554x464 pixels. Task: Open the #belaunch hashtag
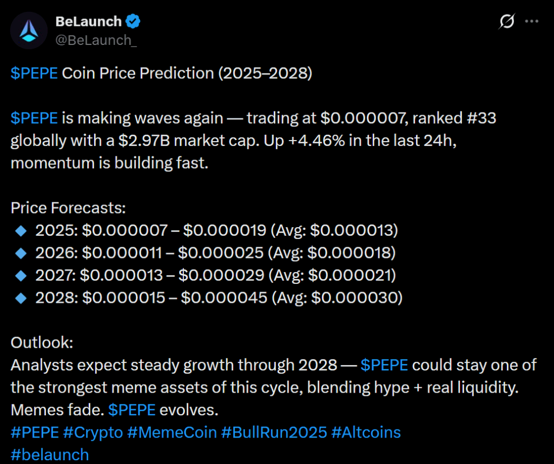50,455
